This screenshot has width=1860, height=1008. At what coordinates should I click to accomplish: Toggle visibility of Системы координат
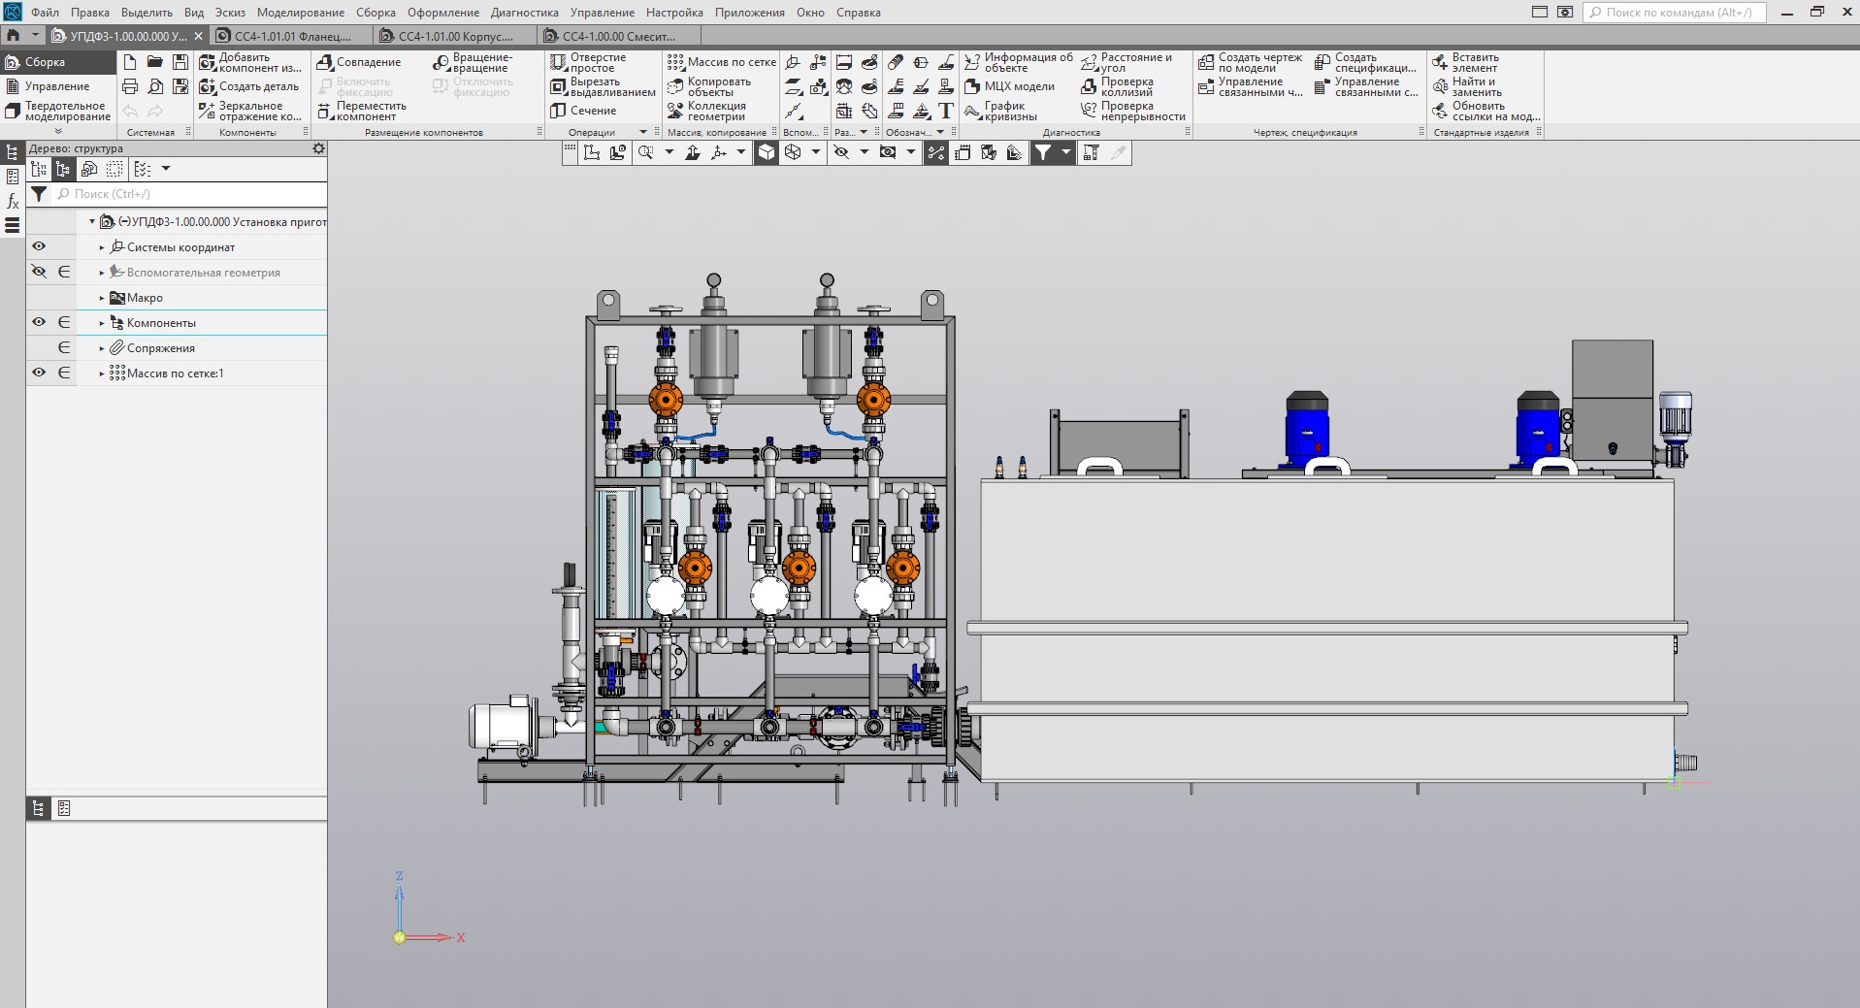coord(39,246)
